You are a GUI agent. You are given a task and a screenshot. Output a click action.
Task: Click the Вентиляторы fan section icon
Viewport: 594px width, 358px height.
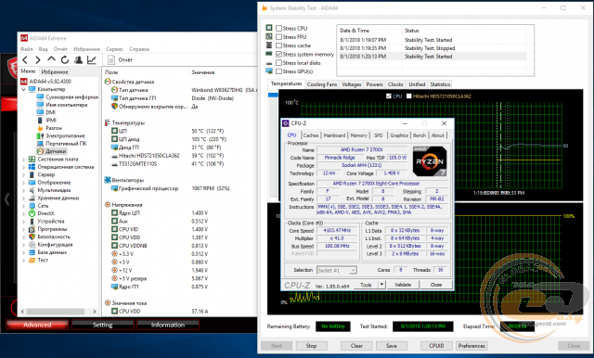(108, 180)
